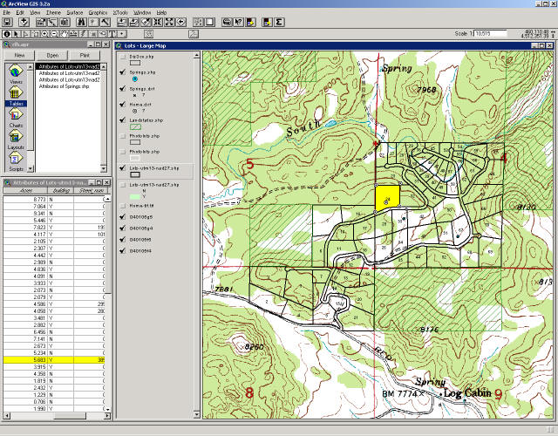Click the Landstatus.shp green hatch legend symbol
Viewport: 558px width, 436px height.
[135, 126]
